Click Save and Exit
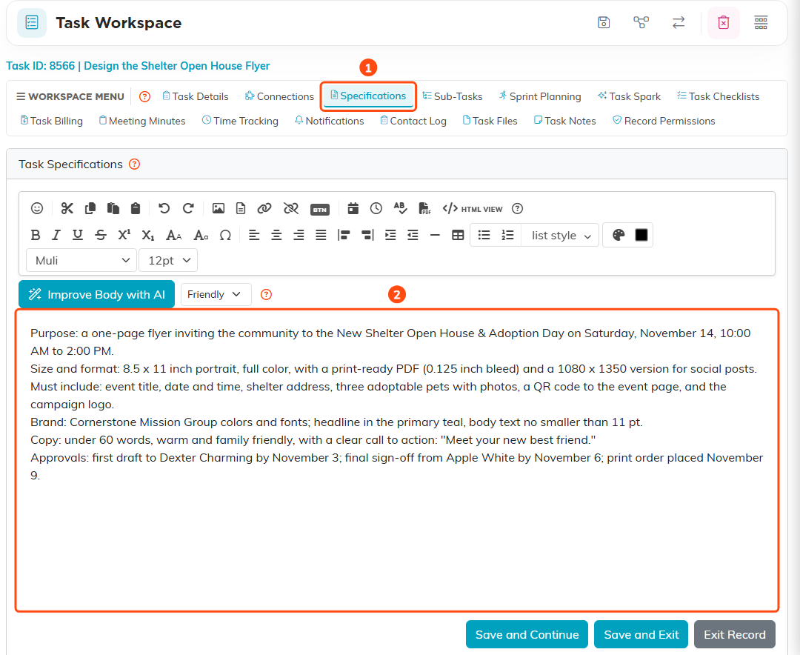The height and width of the screenshot is (655, 800). [641, 634]
